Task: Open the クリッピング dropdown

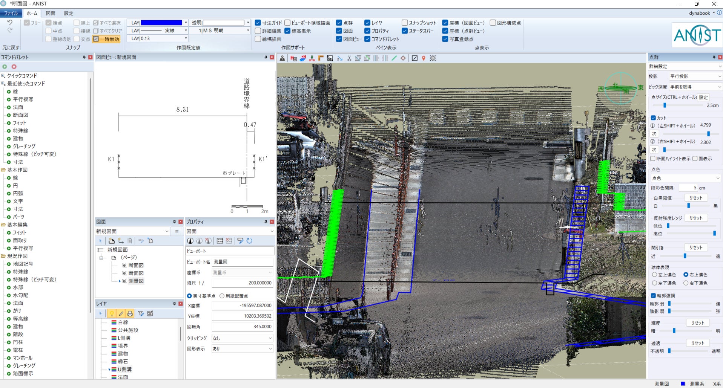Action: pyautogui.click(x=242, y=338)
